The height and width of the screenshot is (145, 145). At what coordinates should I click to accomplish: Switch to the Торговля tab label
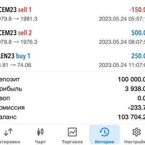72,142
